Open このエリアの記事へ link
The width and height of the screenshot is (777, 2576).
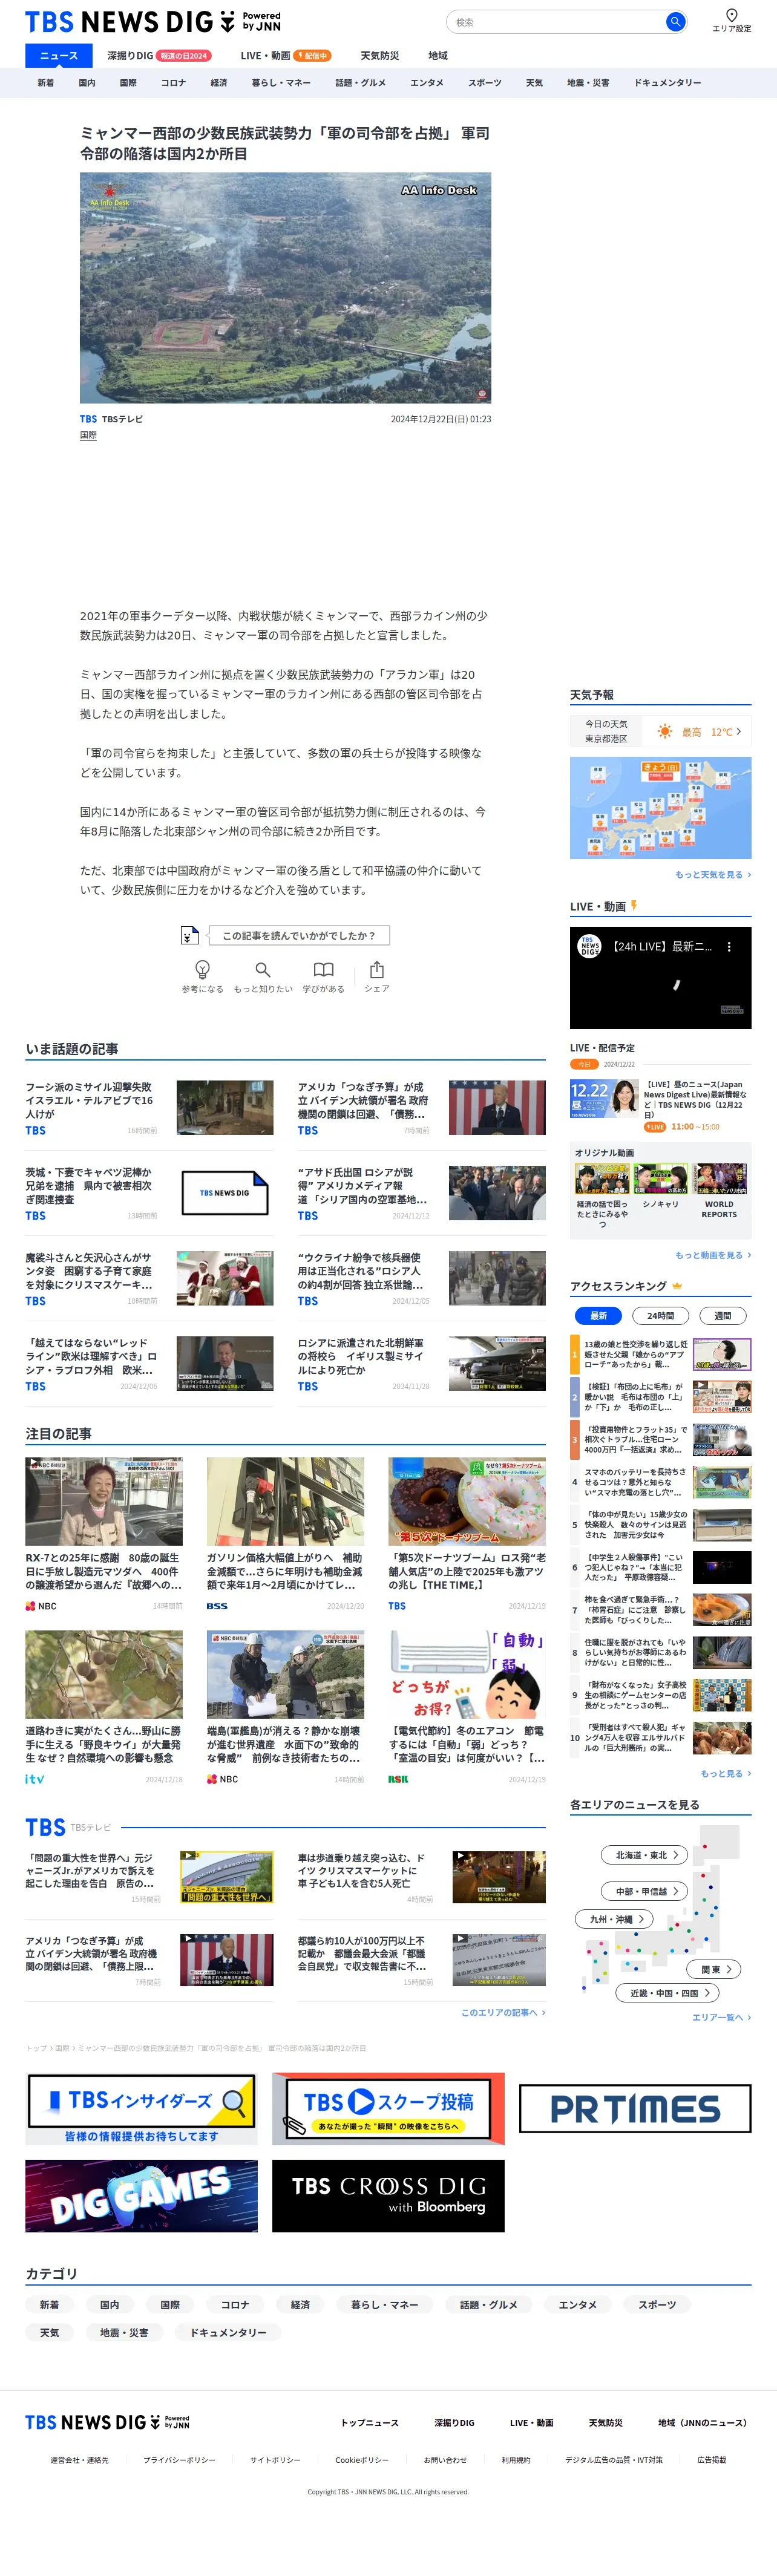[503, 2012]
